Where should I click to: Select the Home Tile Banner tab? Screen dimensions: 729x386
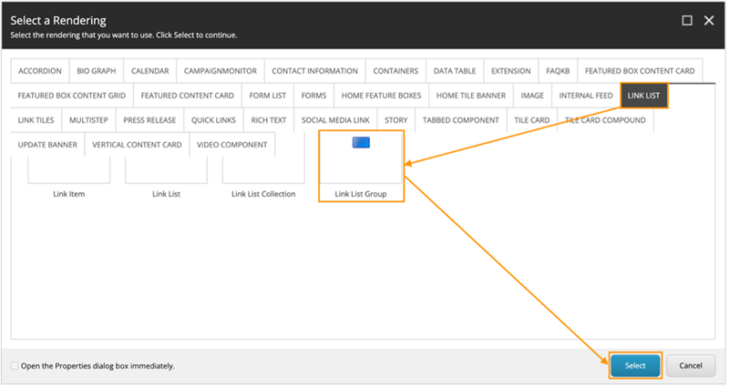tap(469, 96)
